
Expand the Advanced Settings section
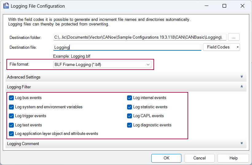tap(242, 77)
